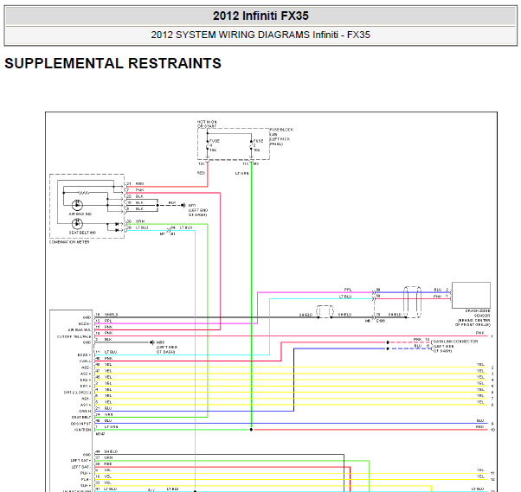The image size is (521, 492).
Task: Click the crash zone sensor box
Action: click(x=471, y=295)
